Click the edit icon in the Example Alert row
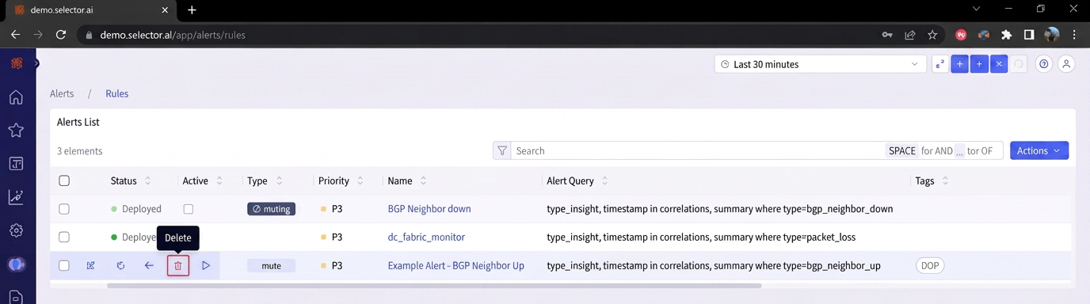 [x=90, y=266]
